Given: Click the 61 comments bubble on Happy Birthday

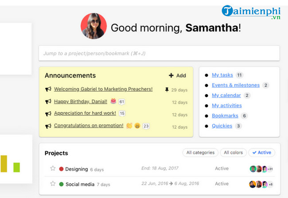Looking at the screenshot, I should click(122, 102).
